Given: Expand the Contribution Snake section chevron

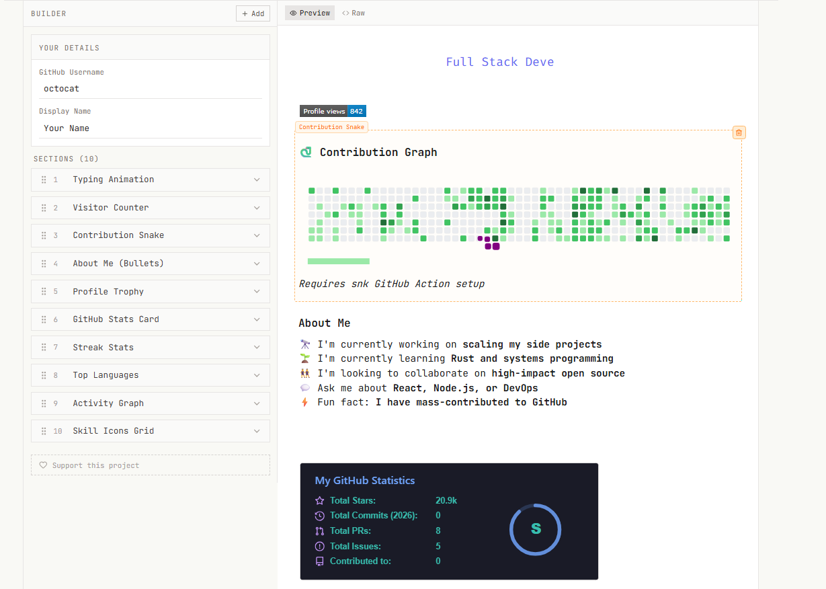Looking at the screenshot, I should click(x=257, y=235).
